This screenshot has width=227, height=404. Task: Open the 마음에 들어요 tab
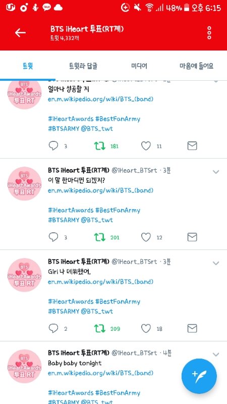click(196, 66)
